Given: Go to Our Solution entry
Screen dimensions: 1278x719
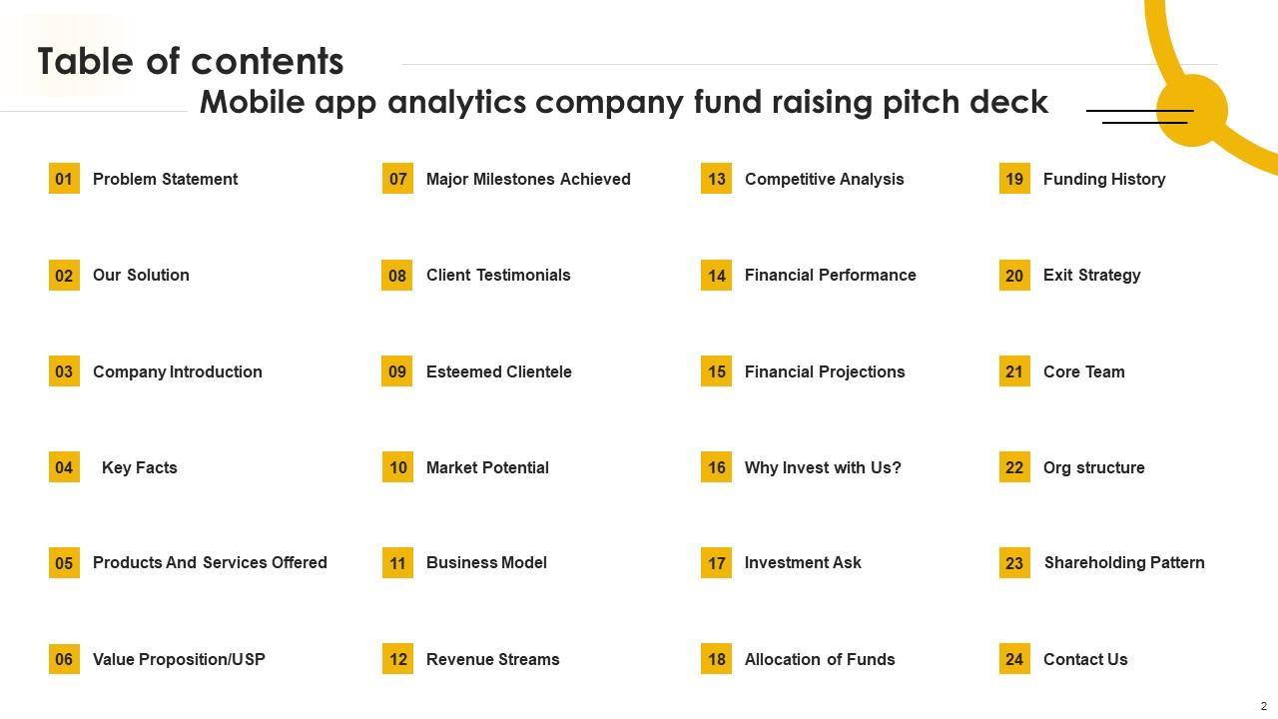Looking at the screenshot, I should (141, 276).
